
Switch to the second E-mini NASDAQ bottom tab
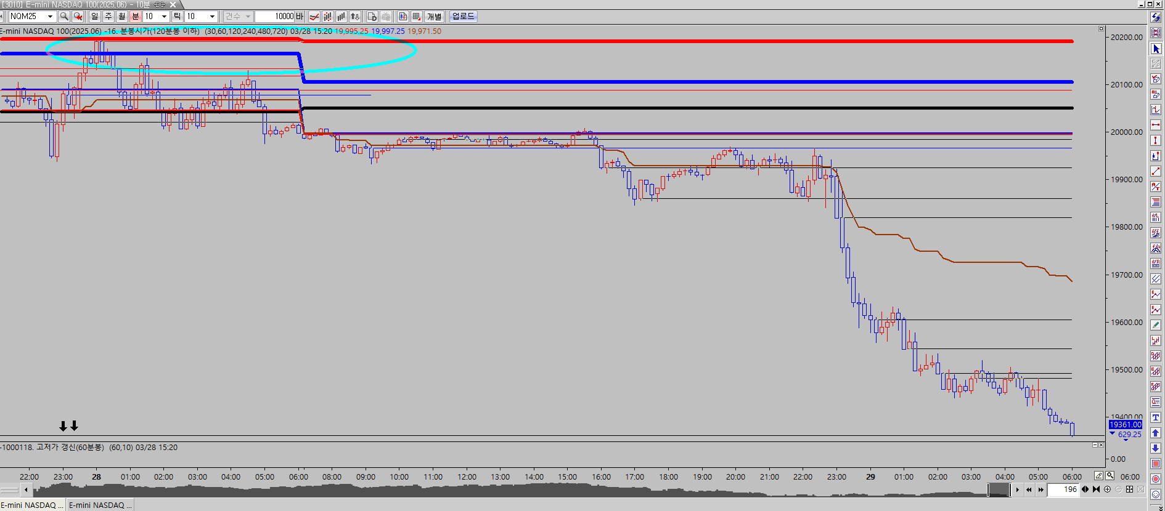click(x=100, y=505)
